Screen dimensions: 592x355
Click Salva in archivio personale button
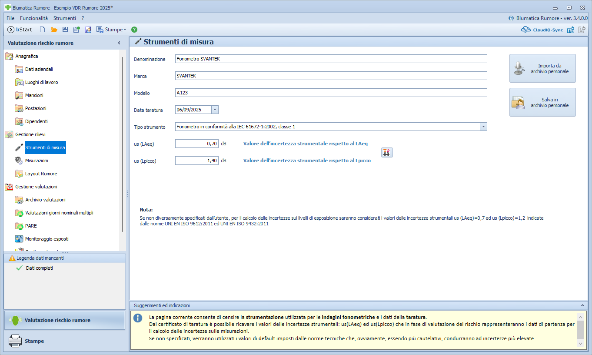click(542, 102)
